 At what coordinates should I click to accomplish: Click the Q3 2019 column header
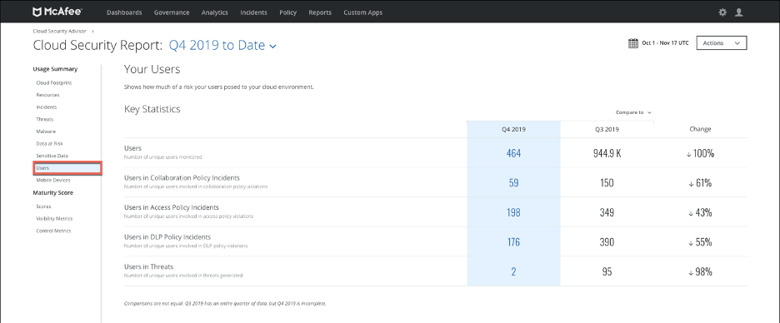coord(607,129)
